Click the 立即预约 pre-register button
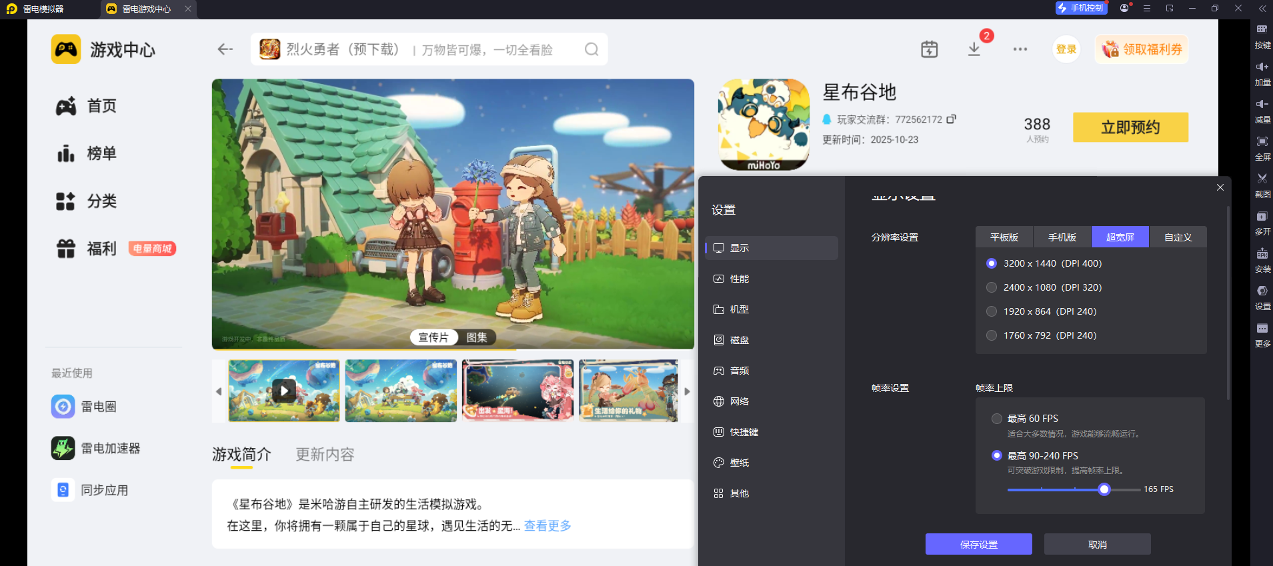The width and height of the screenshot is (1273, 566). coord(1130,127)
